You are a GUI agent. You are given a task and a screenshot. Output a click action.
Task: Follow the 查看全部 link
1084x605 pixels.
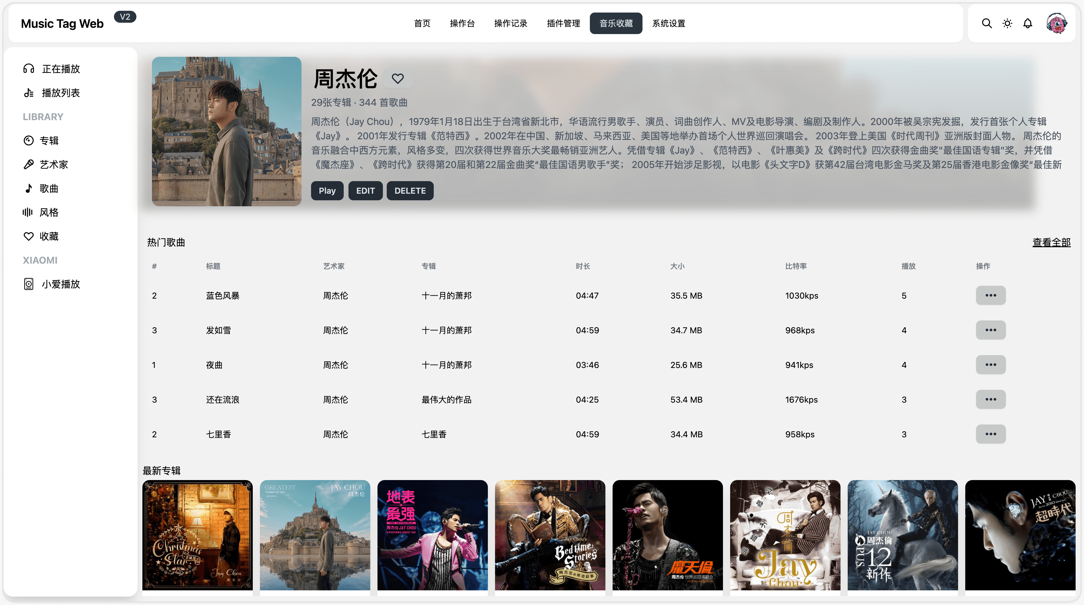[1051, 242]
